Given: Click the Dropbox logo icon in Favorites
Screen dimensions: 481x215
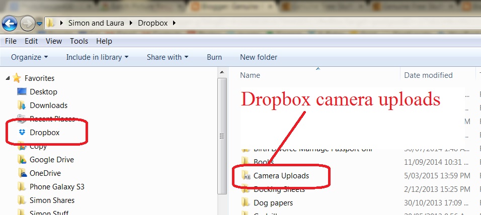Looking at the screenshot, I should coord(22,132).
